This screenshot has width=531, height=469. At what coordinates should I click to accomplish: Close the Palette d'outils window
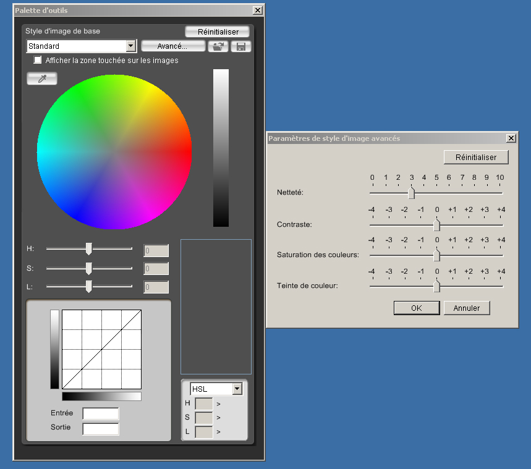coord(258,11)
